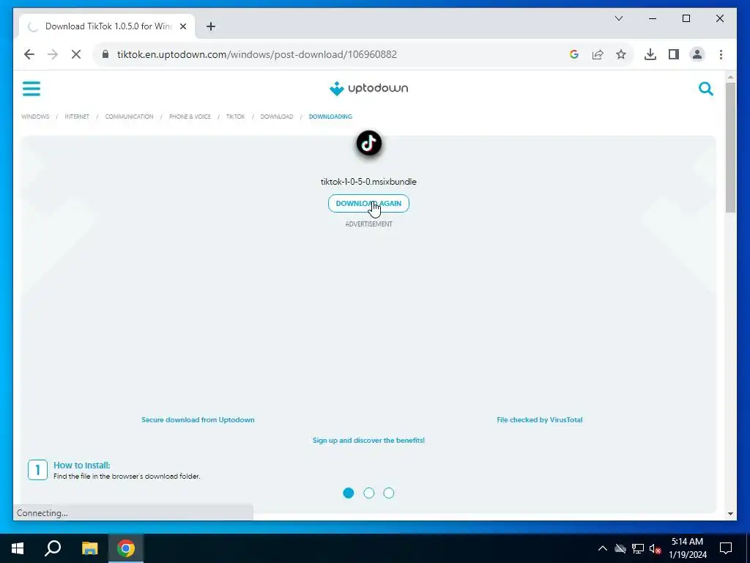Screen dimensions: 750x563
Task: Click the DOWNLOAD AGAIN button
Action: click(x=369, y=204)
